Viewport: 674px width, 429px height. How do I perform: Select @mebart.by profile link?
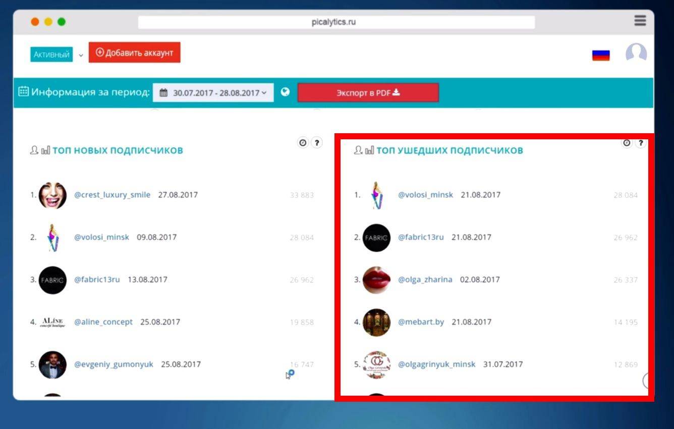pyautogui.click(x=421, y=322)
